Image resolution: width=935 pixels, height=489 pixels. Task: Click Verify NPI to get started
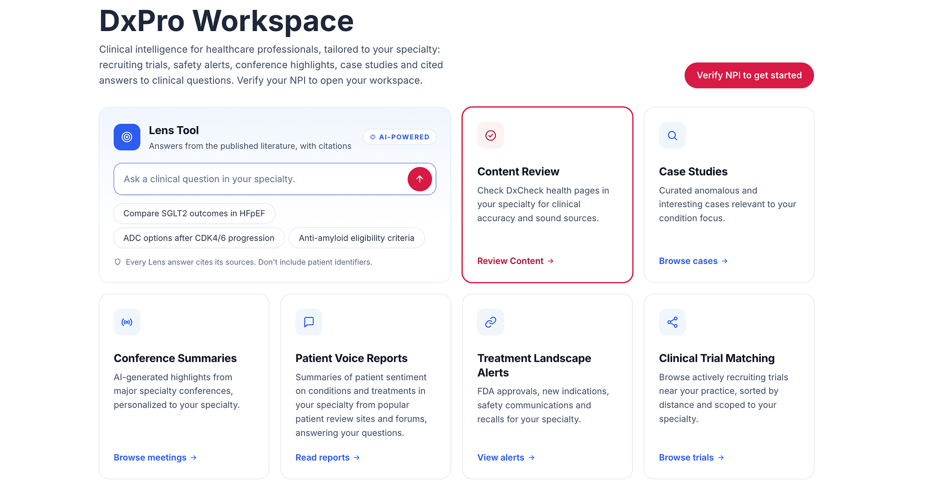point(749,75)
